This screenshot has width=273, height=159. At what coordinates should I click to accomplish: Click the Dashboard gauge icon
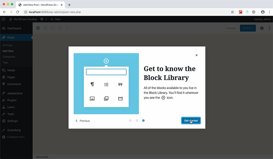[4, 28]
